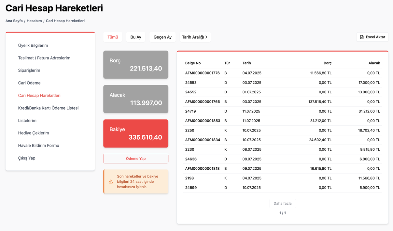Open Kredi/Banka Kartı Ödeme Listesi
The width and height of the screenshot is (393, 231).
48,108
